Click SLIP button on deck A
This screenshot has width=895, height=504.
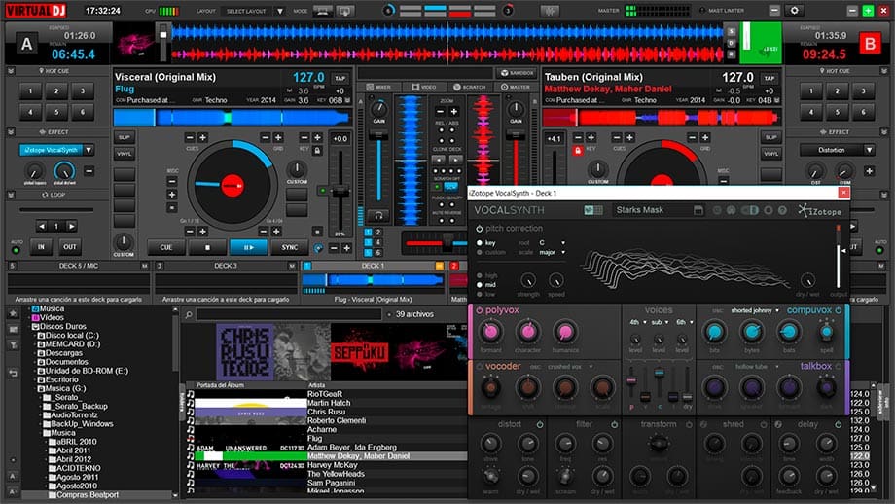tap(124, 137)
